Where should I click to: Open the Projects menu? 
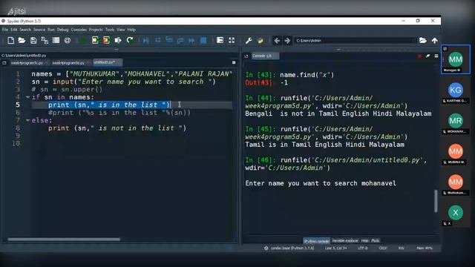[96, 30]
